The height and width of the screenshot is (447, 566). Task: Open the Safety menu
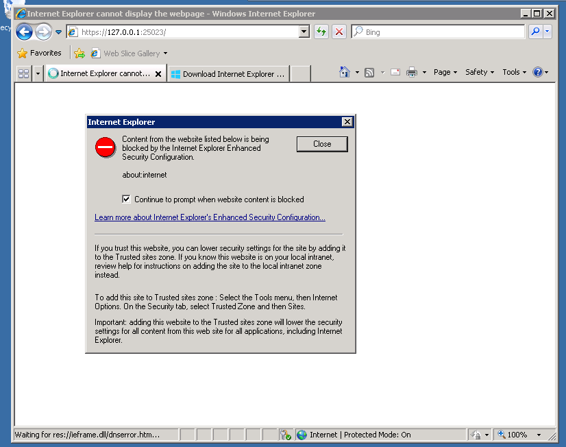click(480, 72)
